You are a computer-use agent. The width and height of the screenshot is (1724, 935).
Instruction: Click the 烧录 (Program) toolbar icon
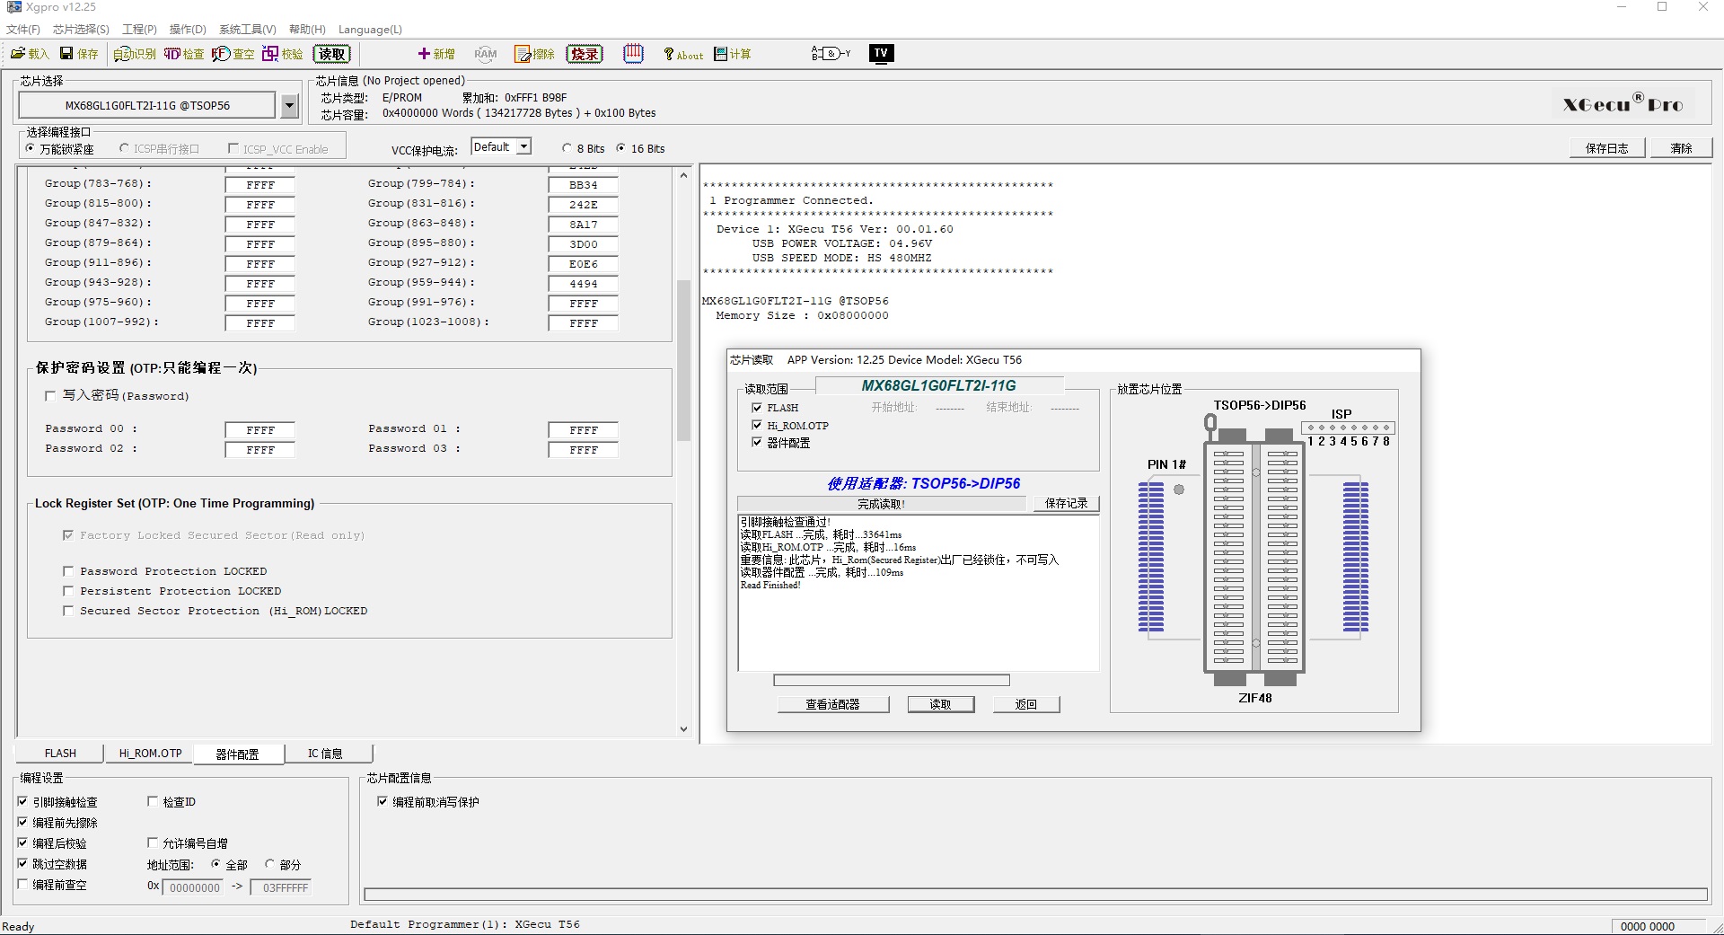pyautogui.click(x=584, y=54)
